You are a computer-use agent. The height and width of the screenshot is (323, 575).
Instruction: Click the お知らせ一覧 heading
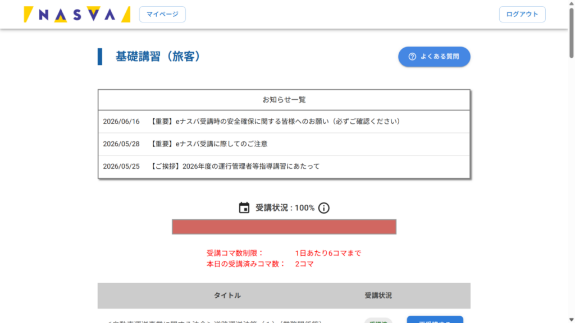284,100
